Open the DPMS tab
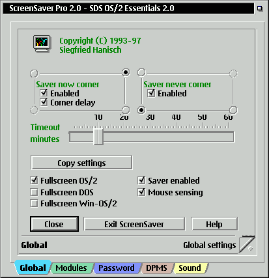 click(157, 268)
